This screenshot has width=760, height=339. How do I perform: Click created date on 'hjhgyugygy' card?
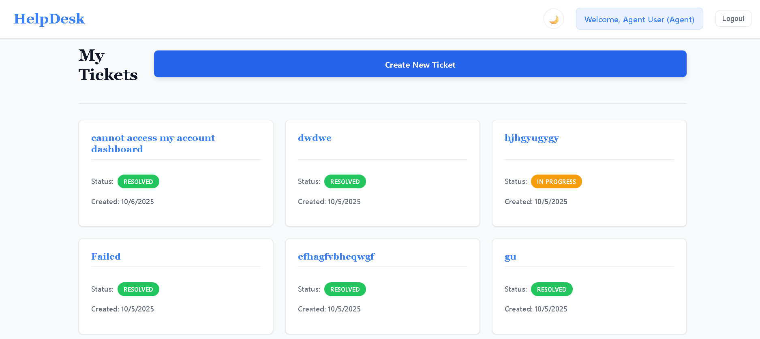536,202
